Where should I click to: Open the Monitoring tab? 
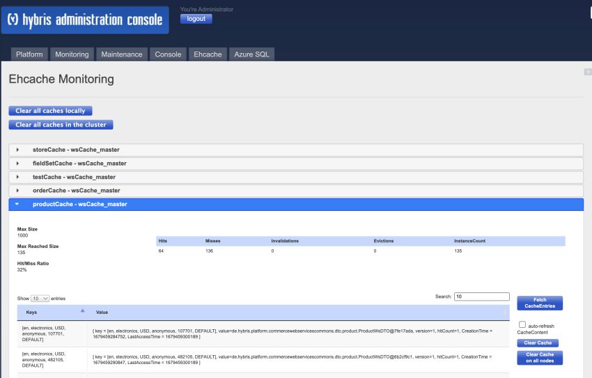point(72,54)
